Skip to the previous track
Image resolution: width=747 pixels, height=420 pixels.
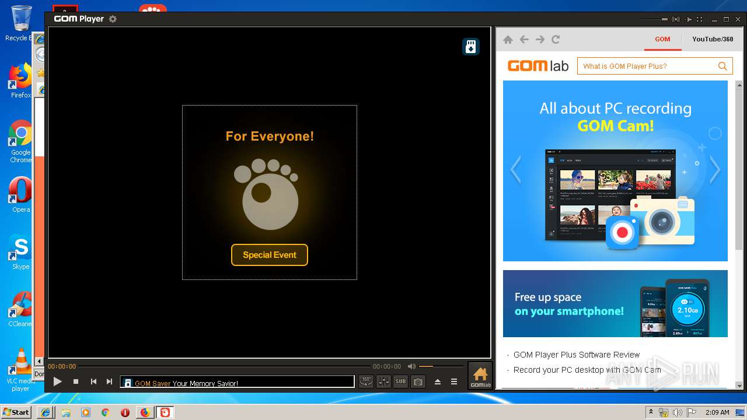(x=93, y=381)
